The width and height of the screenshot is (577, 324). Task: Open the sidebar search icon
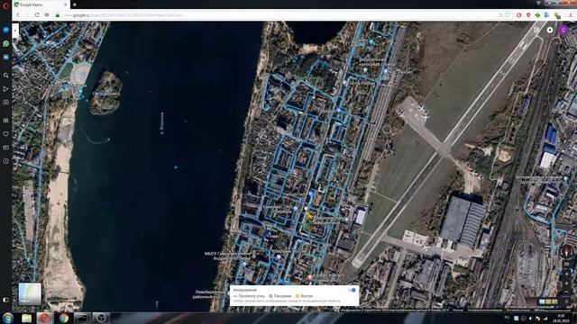point(6,76)
